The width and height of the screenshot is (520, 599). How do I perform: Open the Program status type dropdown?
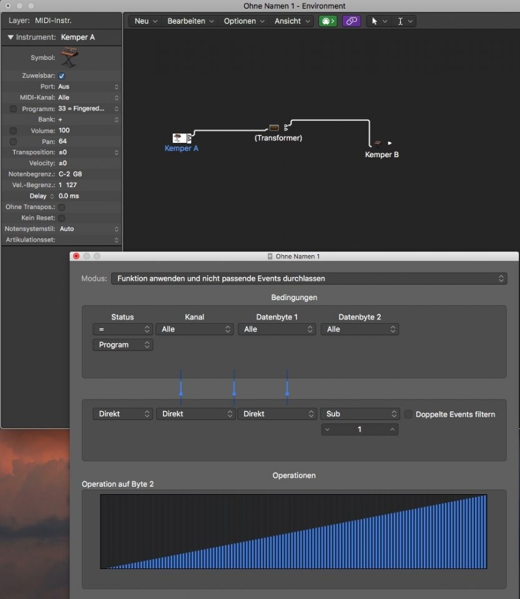point(122,345)
